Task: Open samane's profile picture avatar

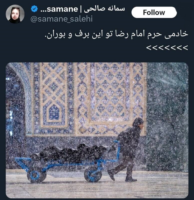Action: (x=15, y=14)
